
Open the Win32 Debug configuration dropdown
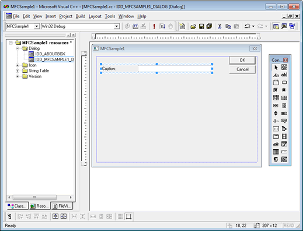pyautogui.click(x=117, y=26)
